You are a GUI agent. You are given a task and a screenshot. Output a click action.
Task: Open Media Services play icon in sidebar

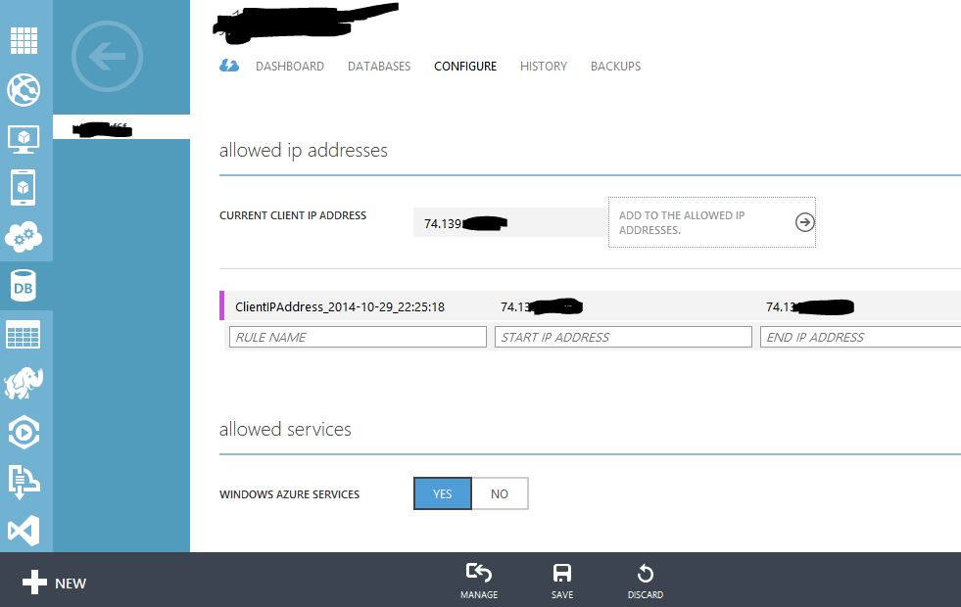tap(24, 433)
